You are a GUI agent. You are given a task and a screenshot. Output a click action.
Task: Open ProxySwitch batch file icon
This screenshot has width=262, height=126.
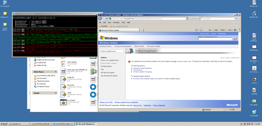click(x=63, y=102)
